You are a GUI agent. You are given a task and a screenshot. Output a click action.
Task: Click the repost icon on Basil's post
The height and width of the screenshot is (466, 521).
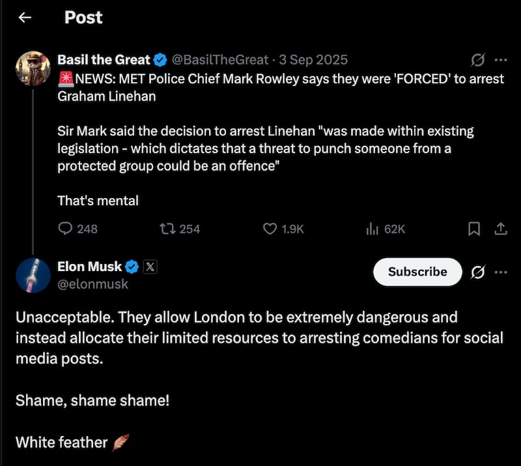(168, 229)
